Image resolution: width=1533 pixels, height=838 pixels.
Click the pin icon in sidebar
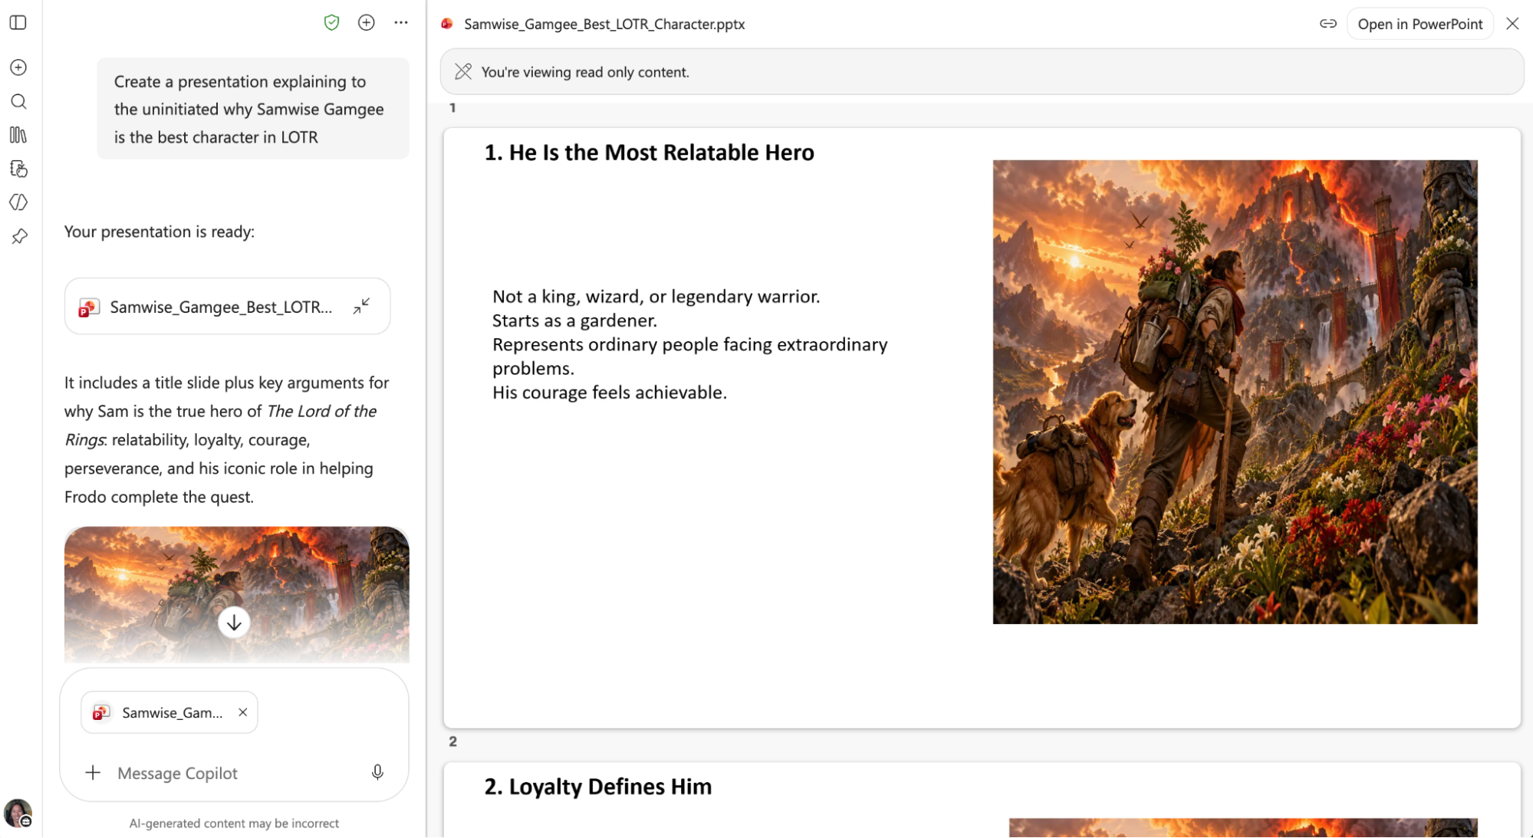pyautogui.click(x=18, y=236)
